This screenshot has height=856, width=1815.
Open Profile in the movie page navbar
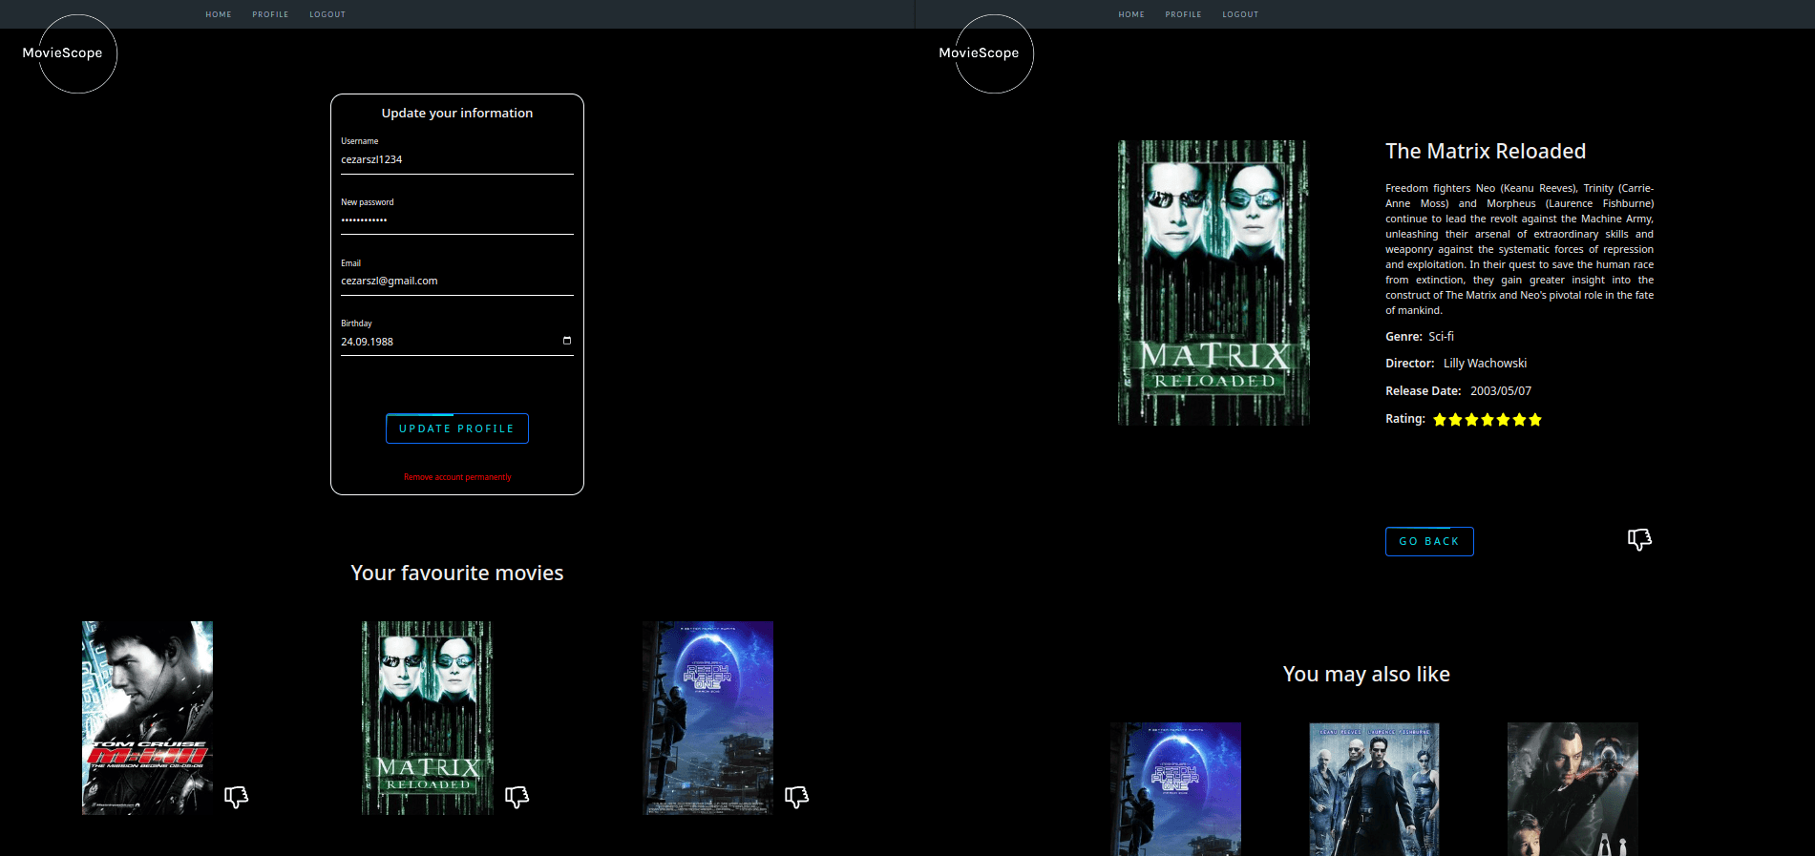(x=1183, y=14)
